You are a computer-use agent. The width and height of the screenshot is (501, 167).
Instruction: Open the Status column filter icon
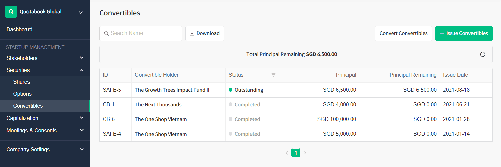click(x=273, y=75)
